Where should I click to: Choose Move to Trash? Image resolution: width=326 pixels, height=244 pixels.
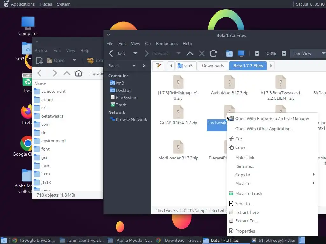[272, 193]
